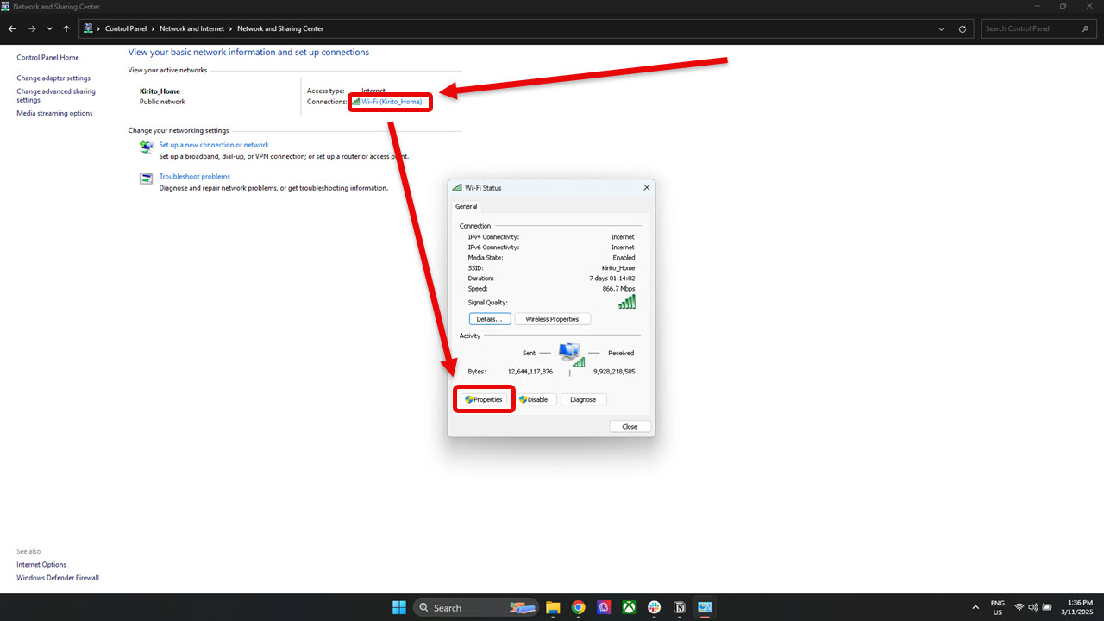1104x621 pixels.
Task: Open File Explorer from the taskbar
Action: (x=553, y=607)
